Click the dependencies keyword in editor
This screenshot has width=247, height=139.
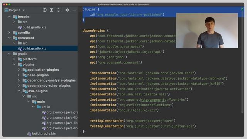click(94, 31)
